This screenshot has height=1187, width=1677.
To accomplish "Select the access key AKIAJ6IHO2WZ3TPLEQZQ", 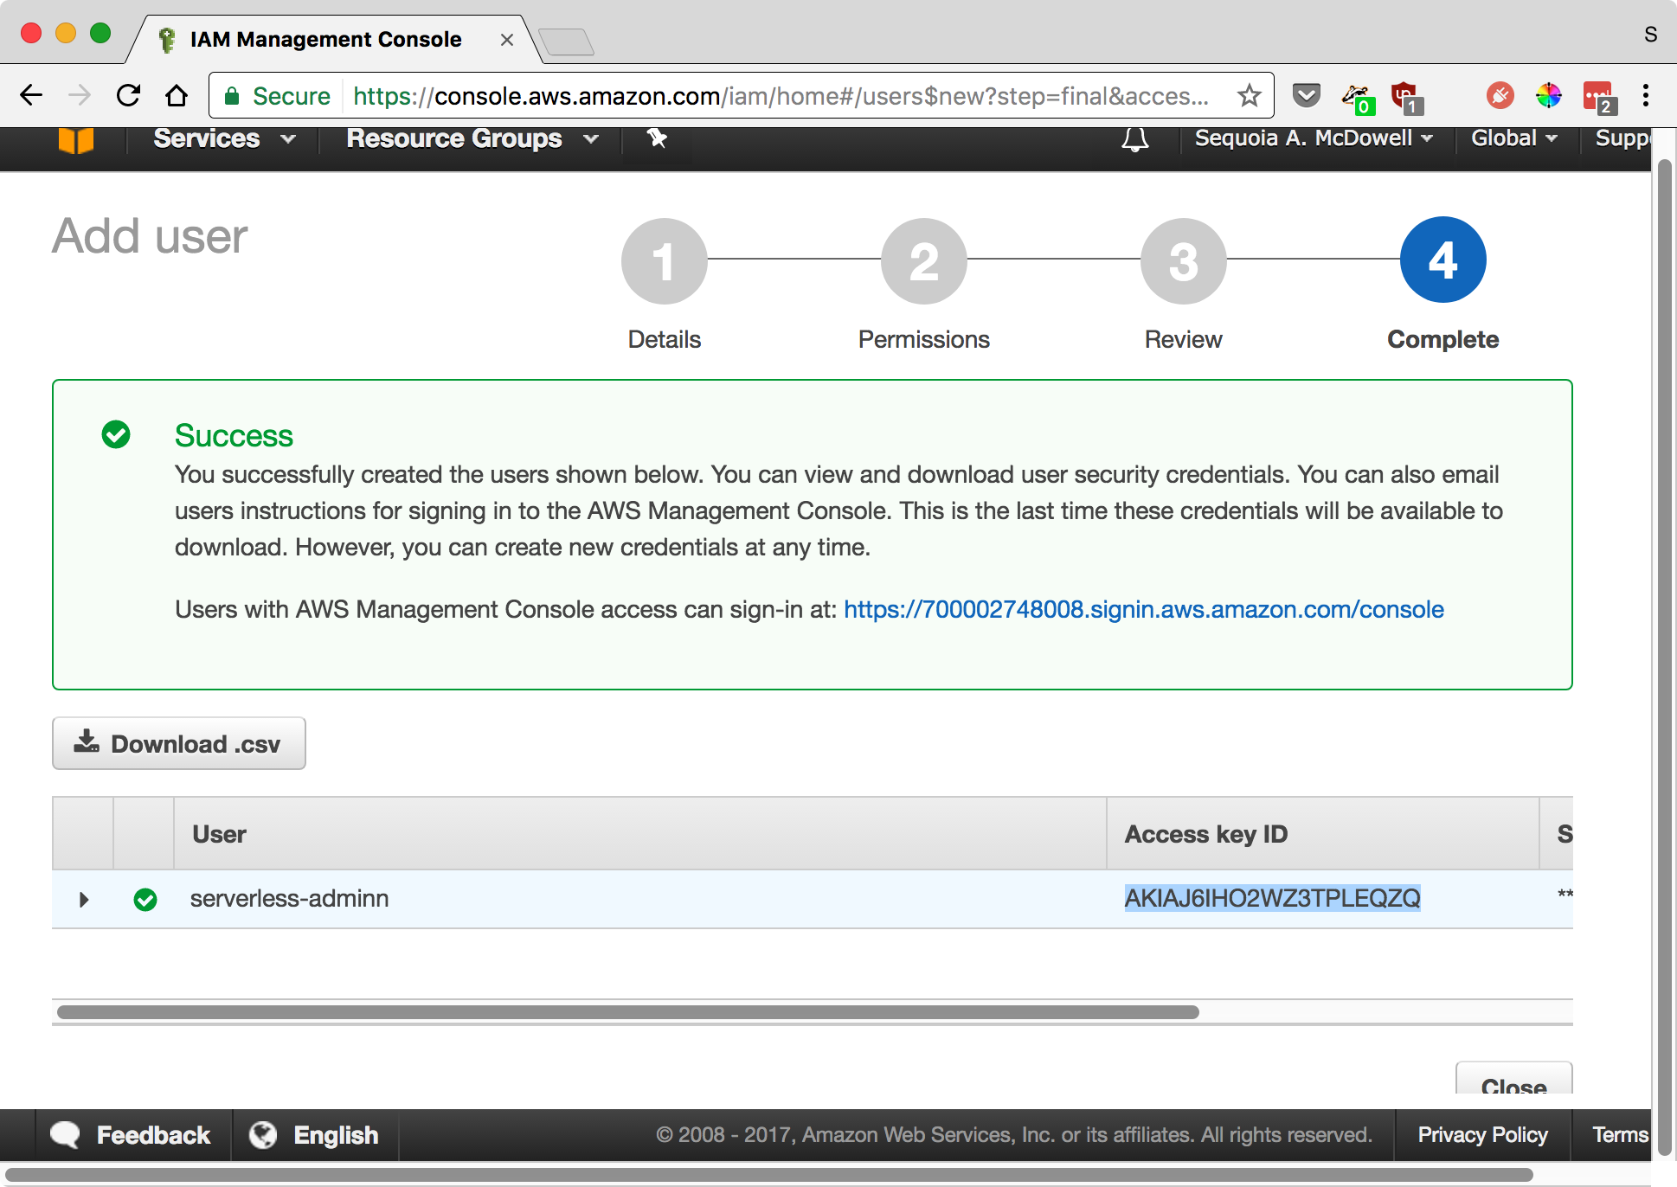I will [1272, 898].
